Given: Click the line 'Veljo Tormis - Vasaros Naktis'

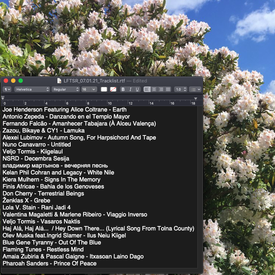Looking at the screenshot, I should click(41, 222).
